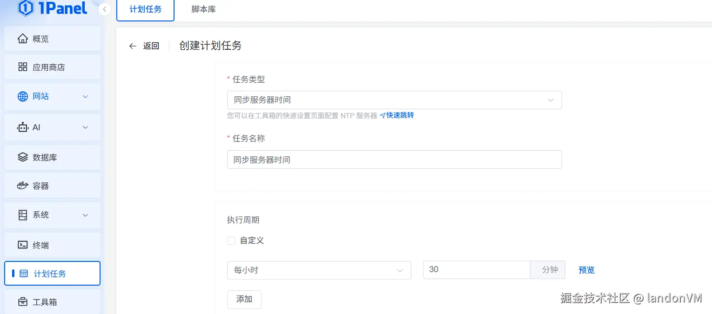Expand the 系统 system submenu

(x=85, y=215)
